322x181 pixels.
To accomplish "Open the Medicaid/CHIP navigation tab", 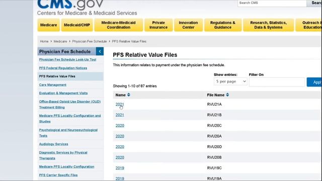I will click(x=77, y=25).
